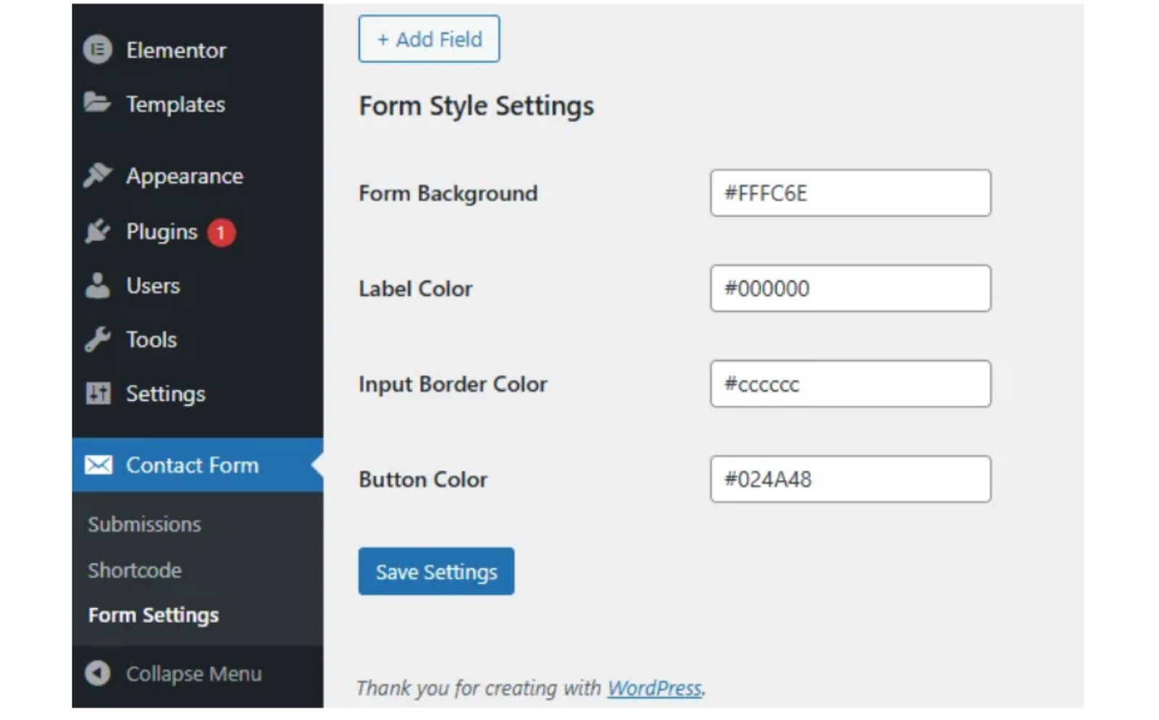Click the Plugins plug icon
1159x720 pixels.
(98, 232)
